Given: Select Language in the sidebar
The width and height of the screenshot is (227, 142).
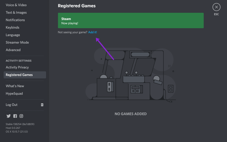Looking at the screenshot, I should [x=13, y=35].
